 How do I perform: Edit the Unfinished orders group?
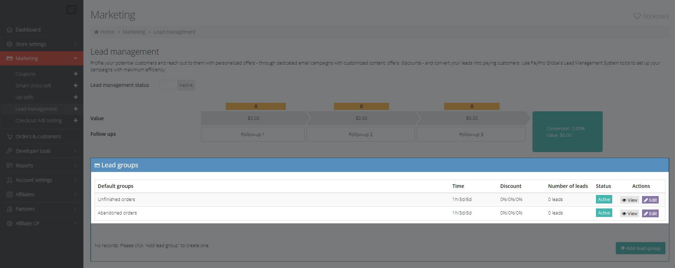650,200
